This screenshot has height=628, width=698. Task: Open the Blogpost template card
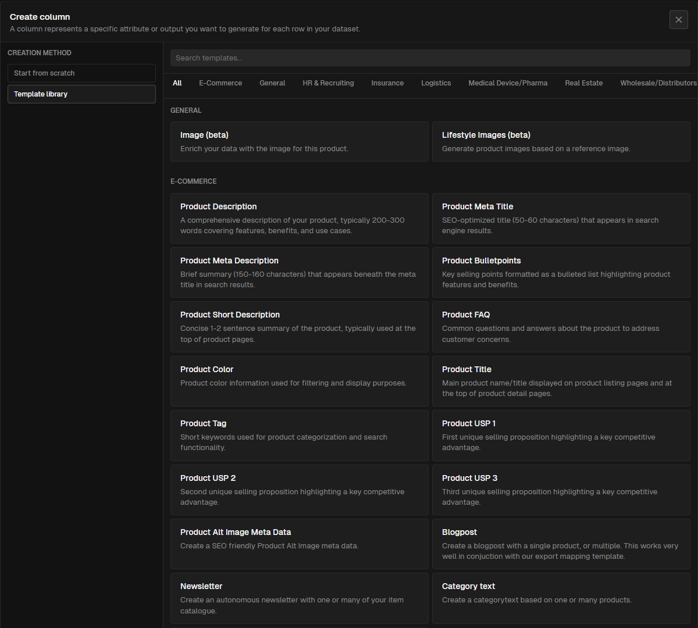[561, 544]
